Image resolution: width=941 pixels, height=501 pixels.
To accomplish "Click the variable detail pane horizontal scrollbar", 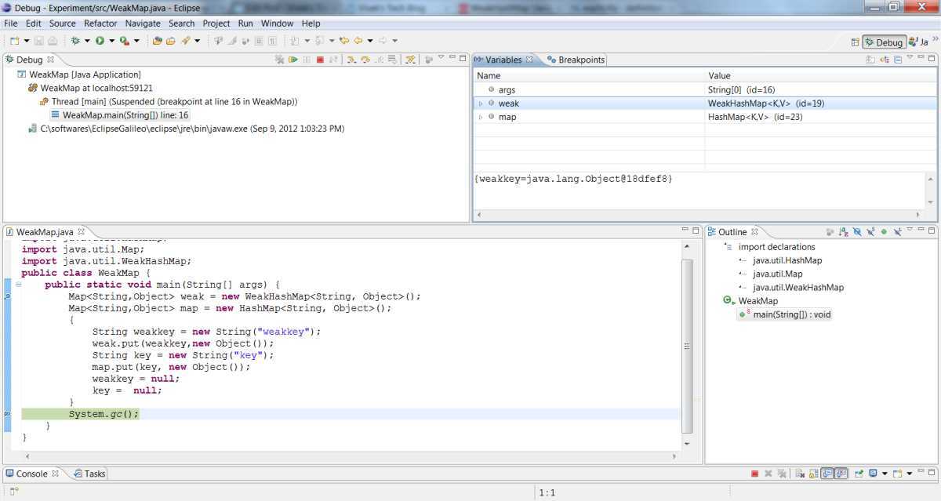I will [698, 214].
